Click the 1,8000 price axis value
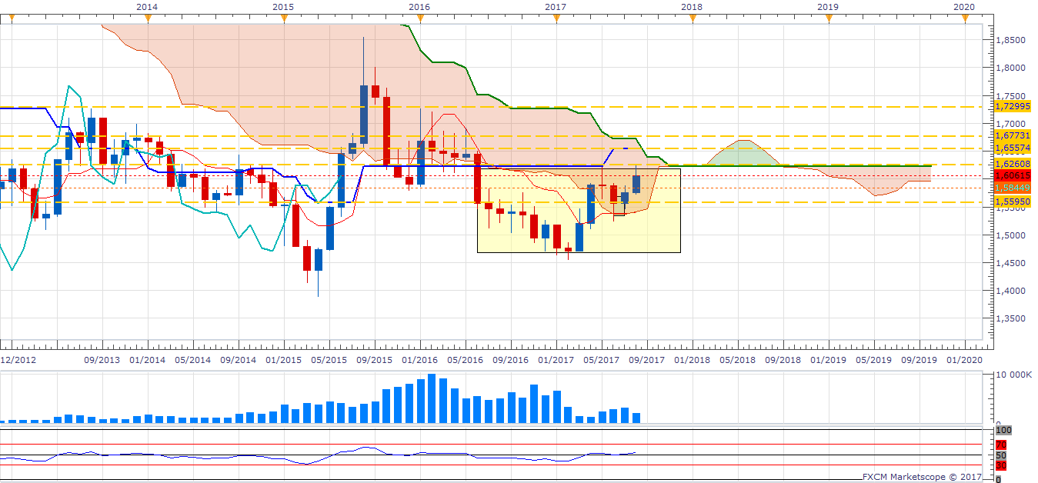Image resolution: width=1038 pixels, height=483 pixels. (x=1011, y=68)
